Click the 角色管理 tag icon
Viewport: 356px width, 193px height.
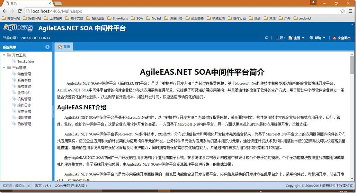pyautogui.click(x=14, y=74)
